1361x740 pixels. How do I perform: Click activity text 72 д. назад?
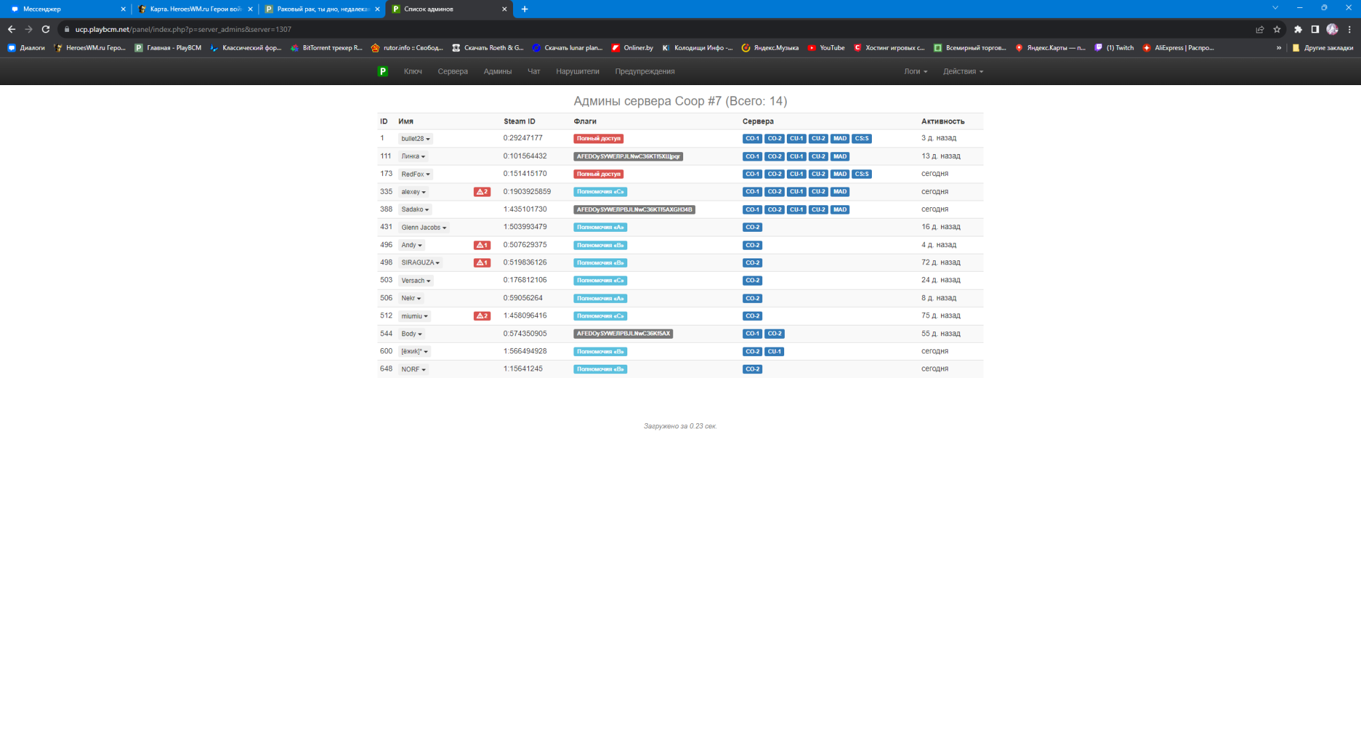pos(940,262)
